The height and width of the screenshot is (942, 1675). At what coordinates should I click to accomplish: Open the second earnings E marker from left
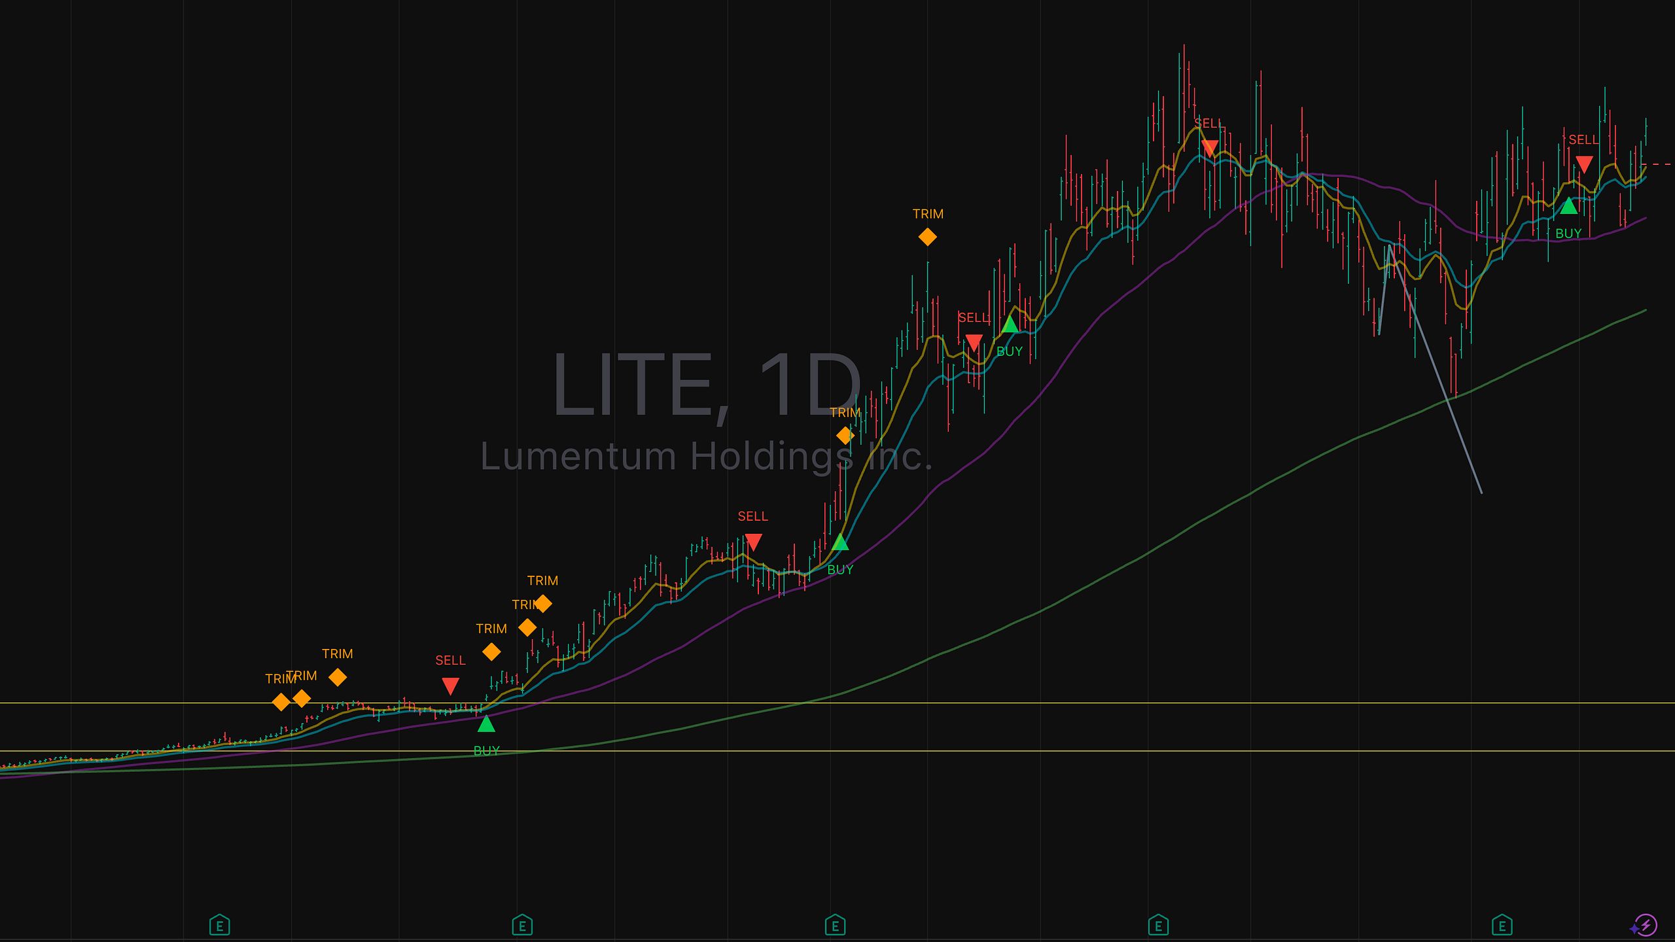click(522, 926)
